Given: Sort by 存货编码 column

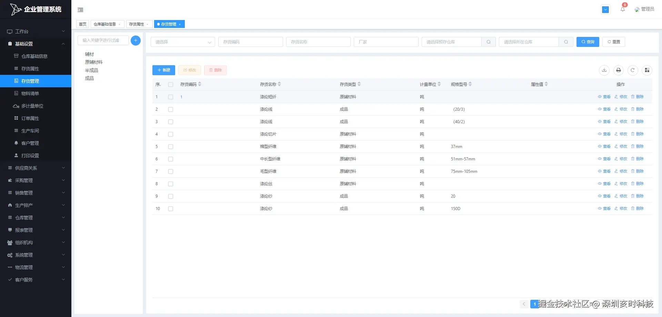Looking at the screenshot, I should pos(200,84).
